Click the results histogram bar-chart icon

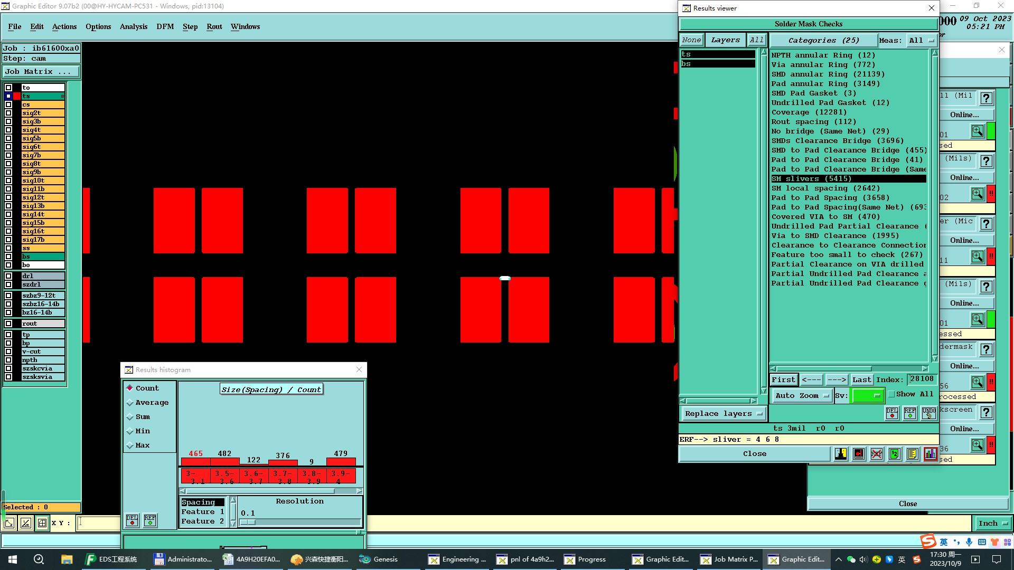tap(931, 454)
